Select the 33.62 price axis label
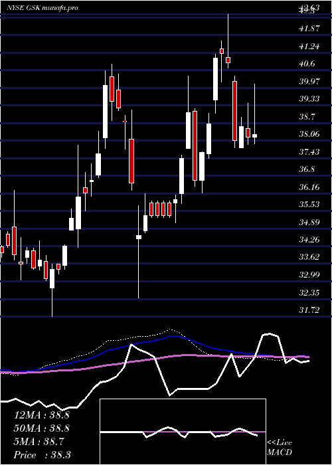 [309, 257]
